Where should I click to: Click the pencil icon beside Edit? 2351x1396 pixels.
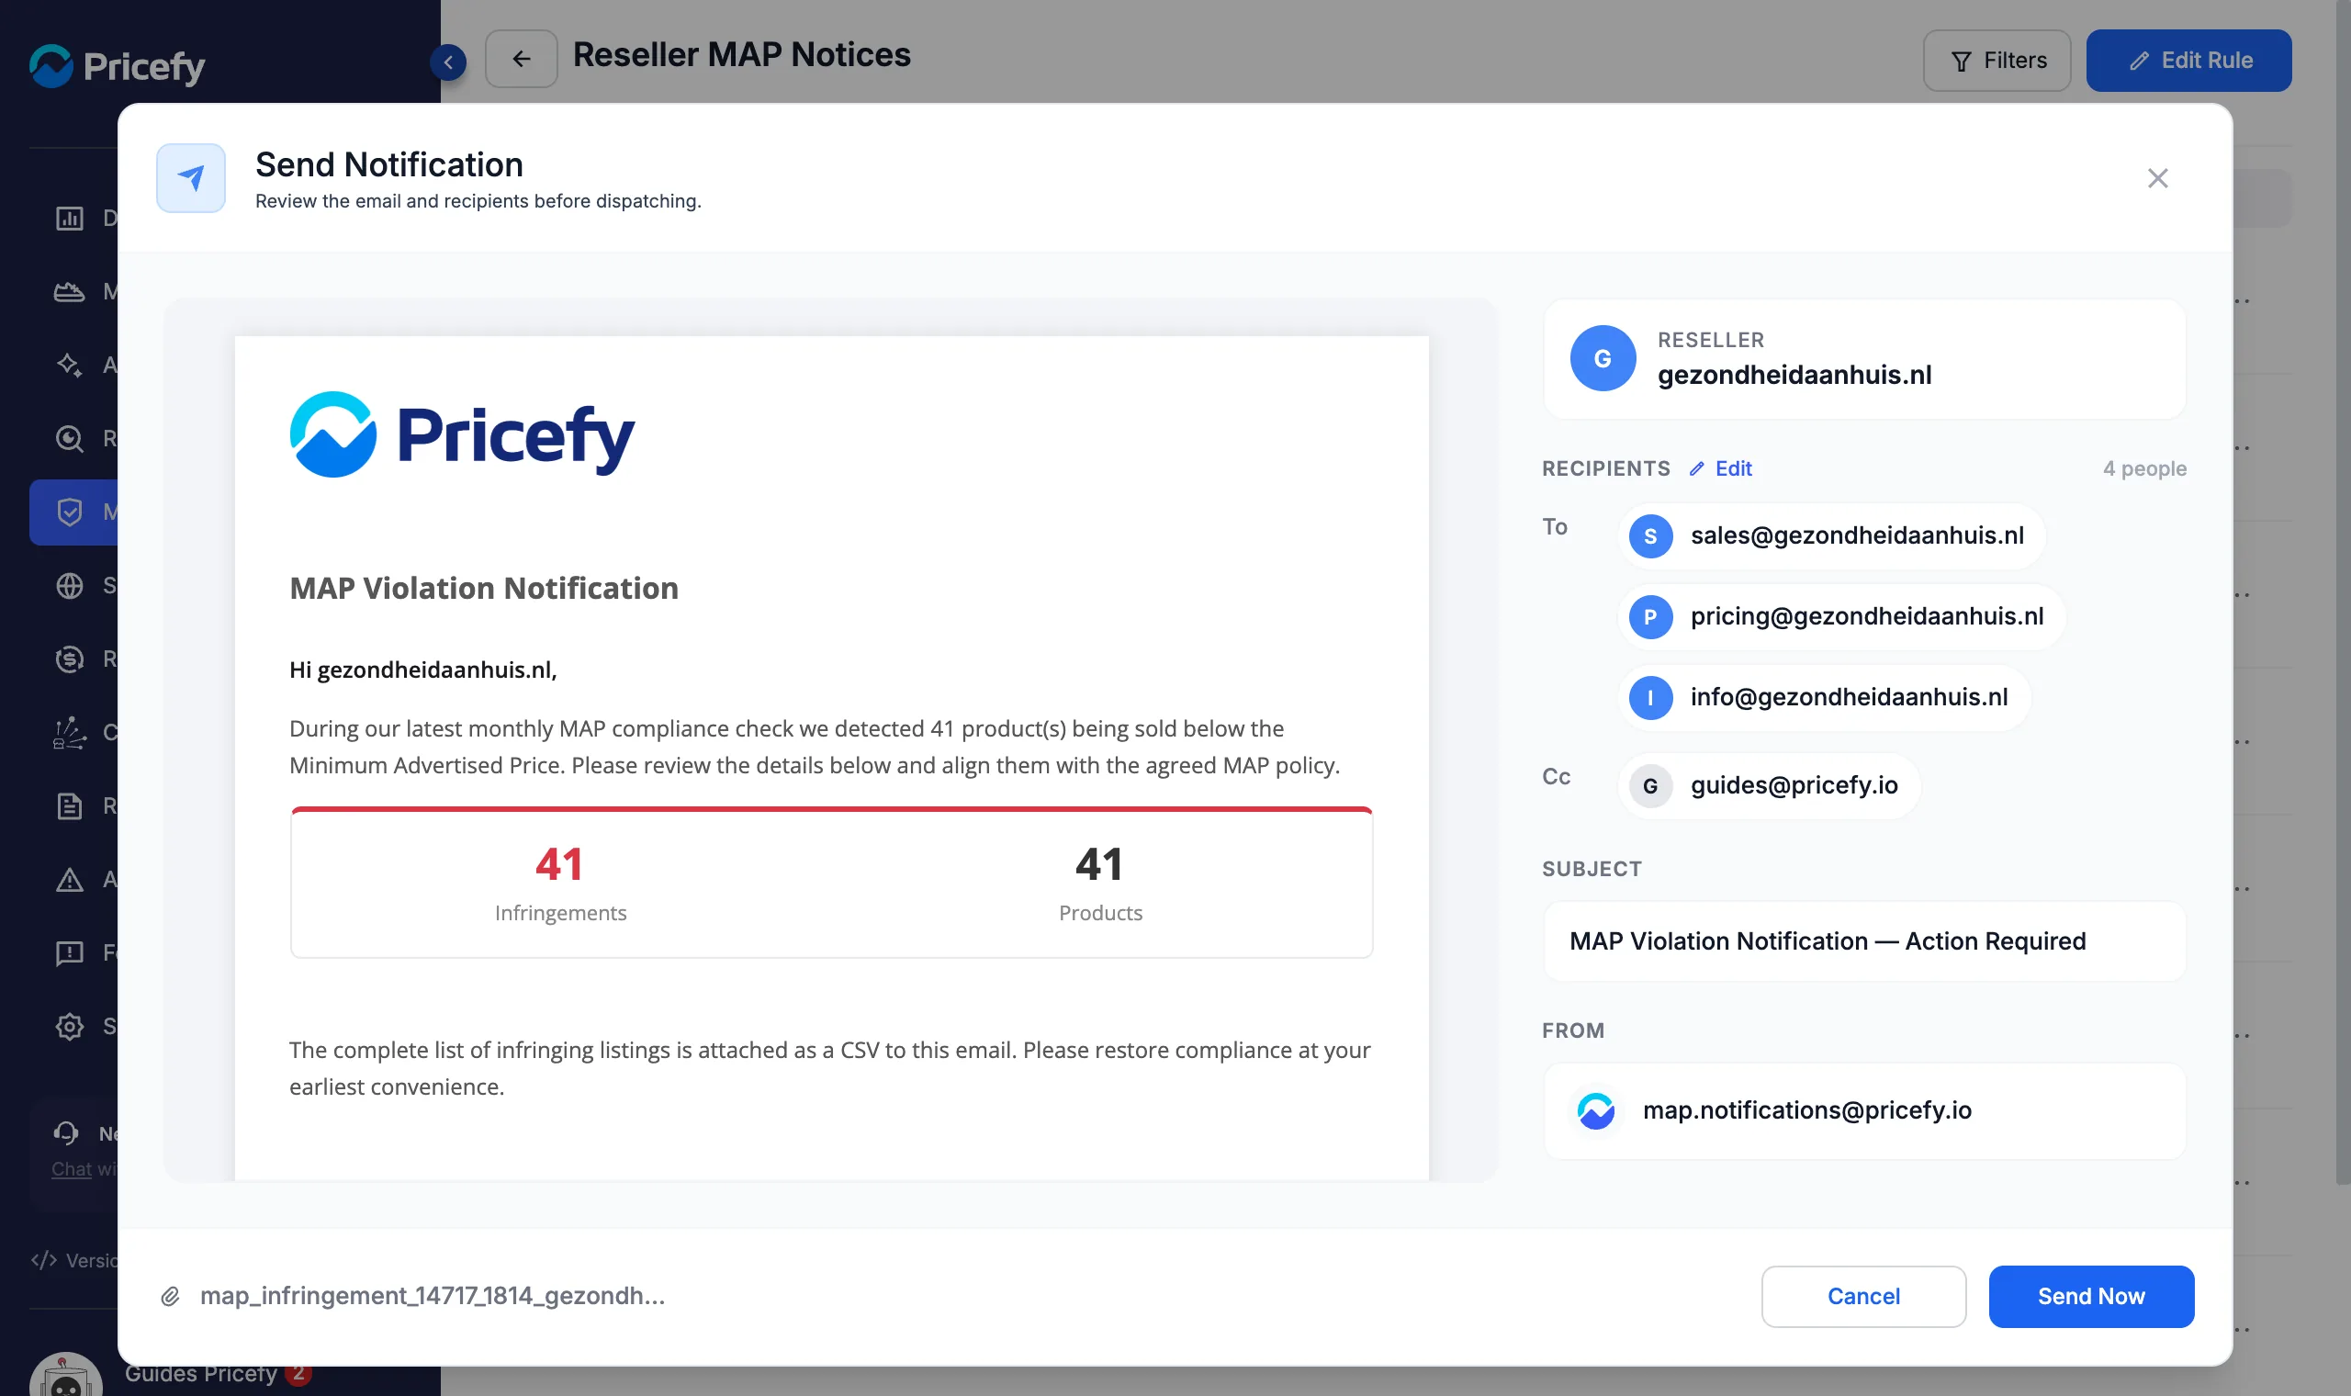(1696, 468)
